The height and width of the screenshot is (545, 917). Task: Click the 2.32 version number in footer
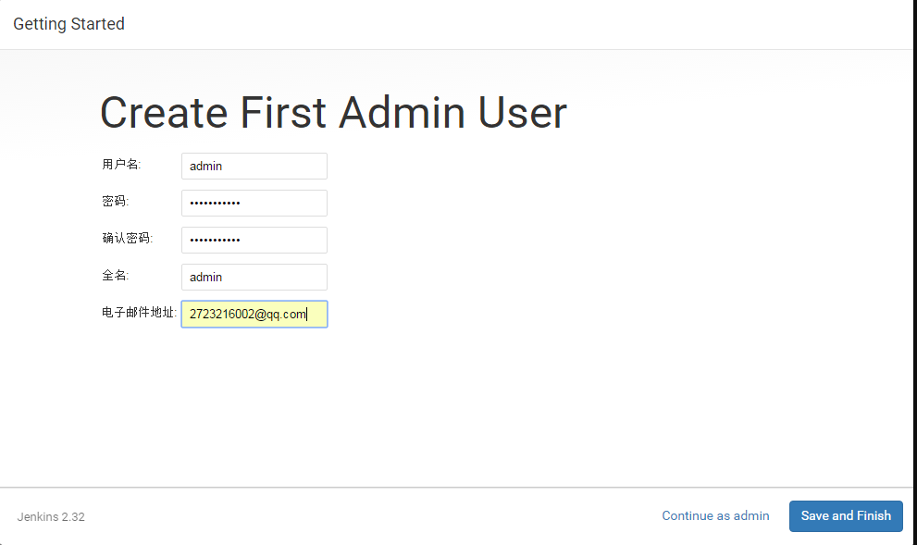click(x=73, y=517)
